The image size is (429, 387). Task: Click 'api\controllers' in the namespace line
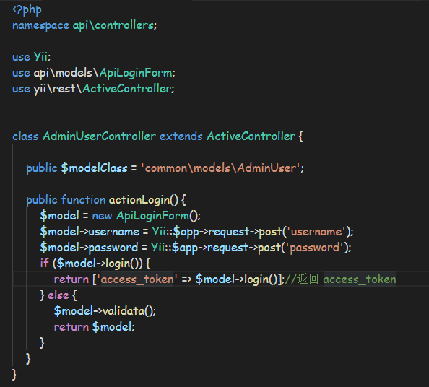(113, 25)
